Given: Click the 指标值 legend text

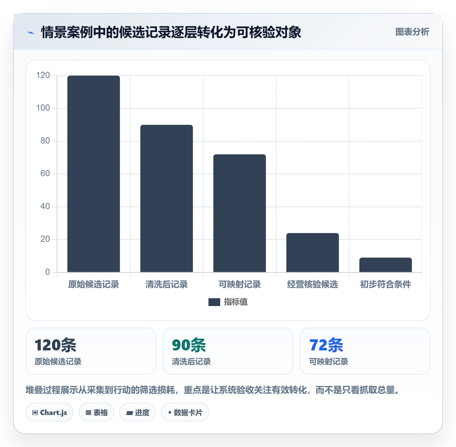Looking at the screenshot, I should [236, 302].
